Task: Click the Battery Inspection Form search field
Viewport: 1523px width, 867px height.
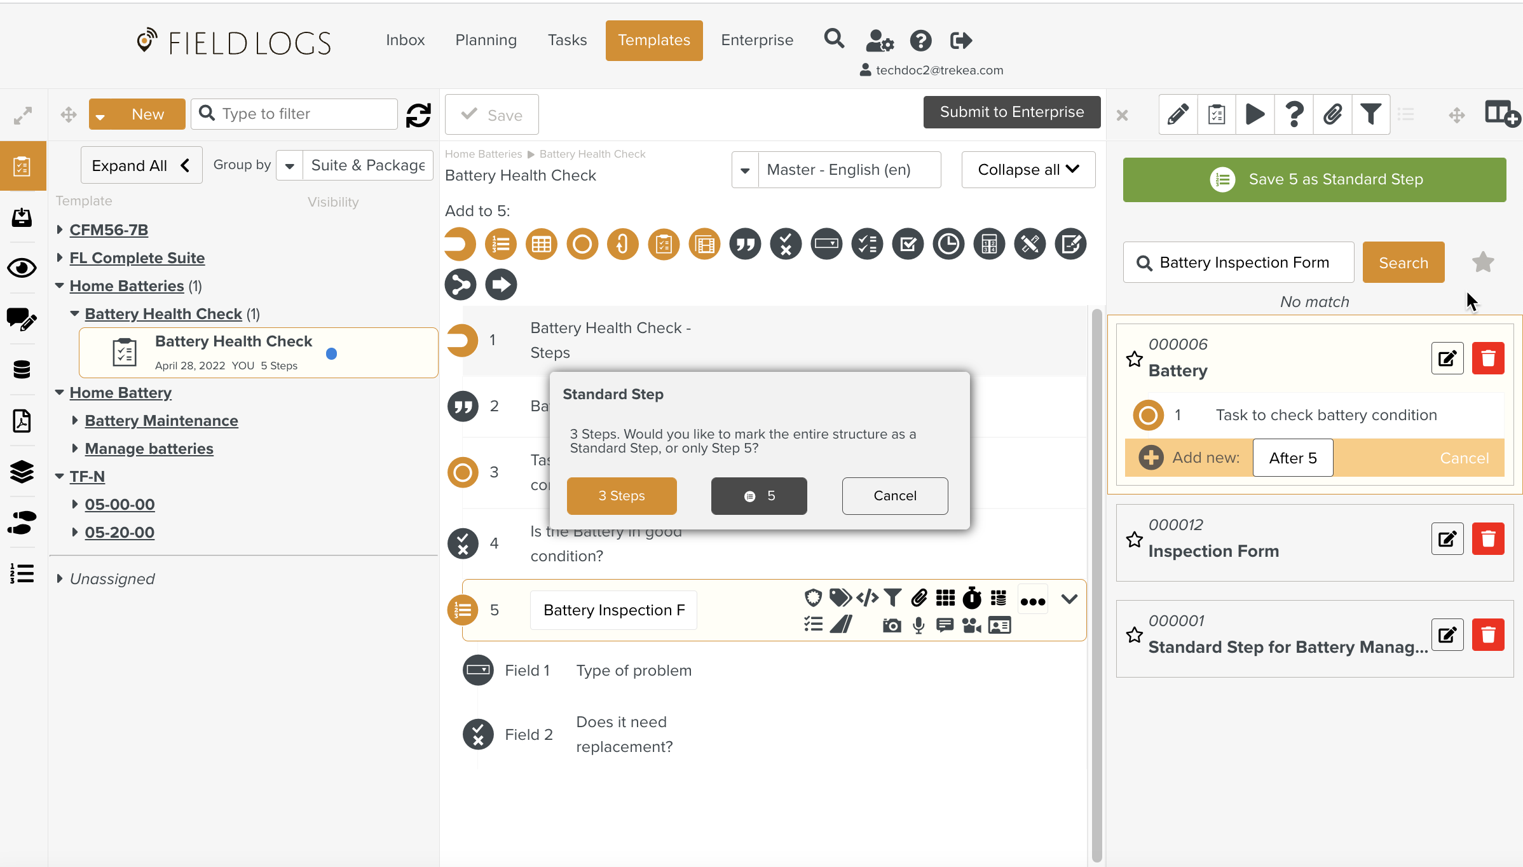Action: [x=1239, y=262]
